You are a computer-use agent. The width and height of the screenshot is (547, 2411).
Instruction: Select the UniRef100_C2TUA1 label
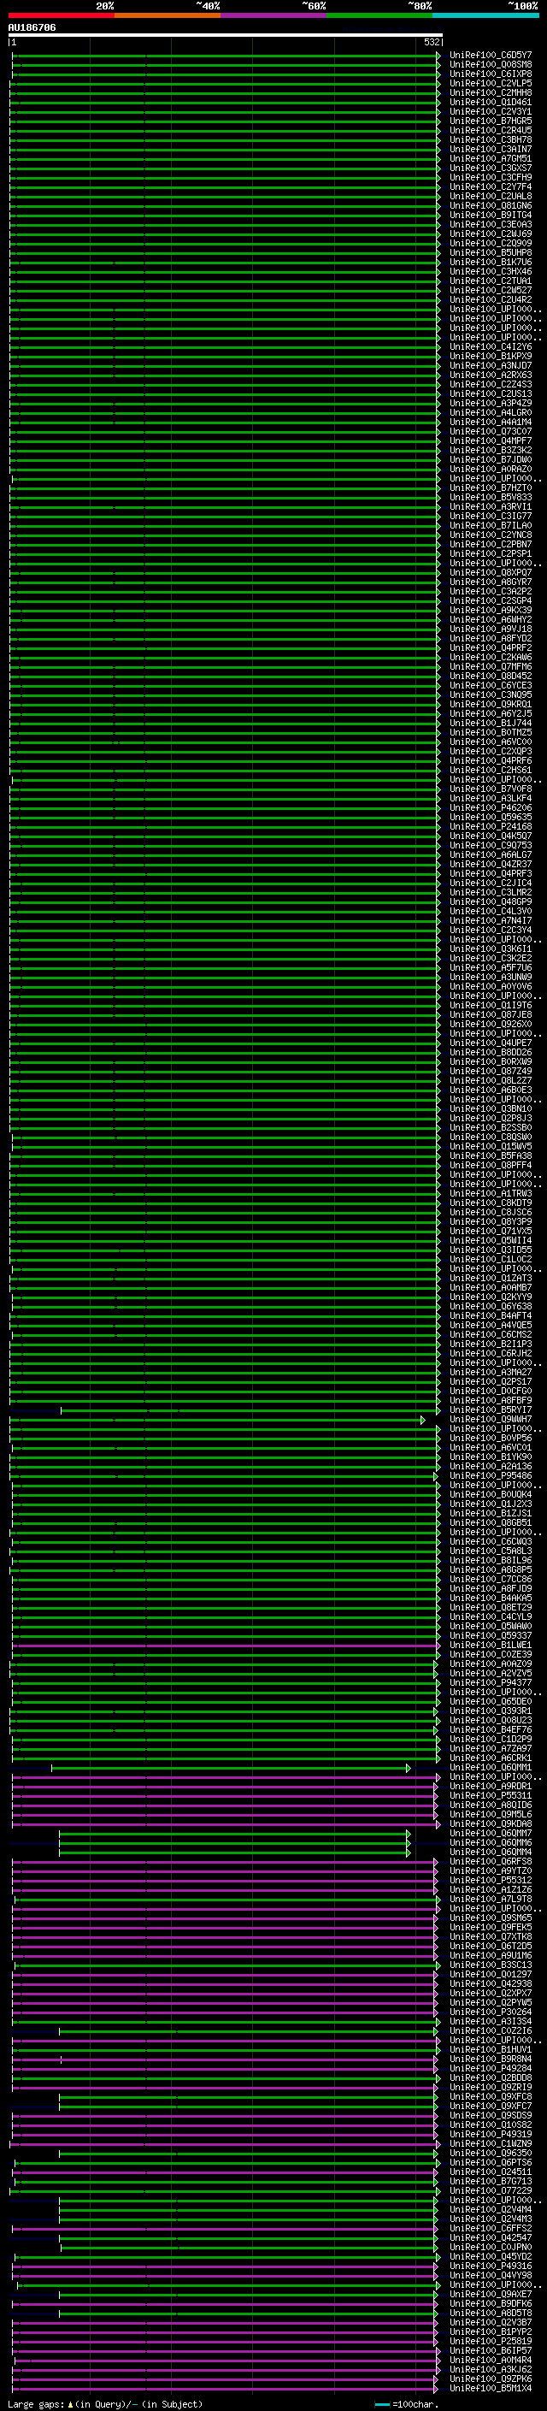[x=491, y=281]
